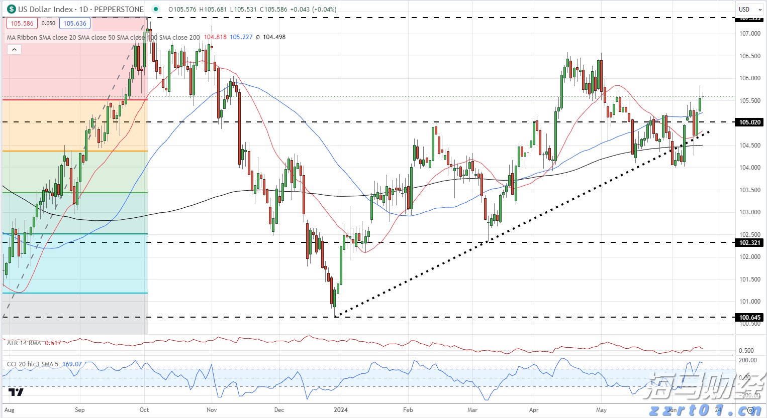The image size is (767, 418).
Task: Click the 103.500 label on price scale
Action: click(x=750, y=190)
